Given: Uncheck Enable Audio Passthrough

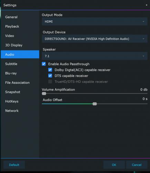Looking at the screenshot, I should [x=44, y=64].
